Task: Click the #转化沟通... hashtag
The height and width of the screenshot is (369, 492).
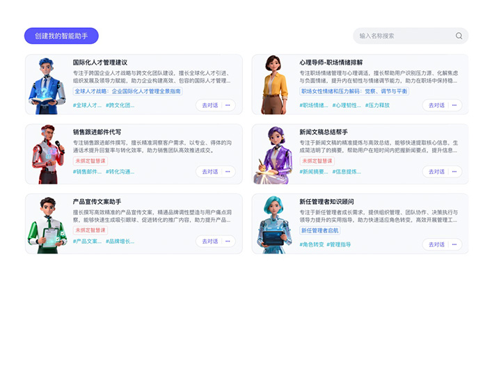Action: click(120, 171)
